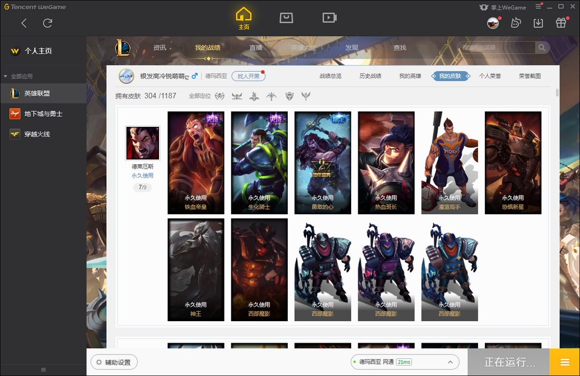
Task: Open the gift box icon
Action: pyautogui.click(x=561, y=23)
